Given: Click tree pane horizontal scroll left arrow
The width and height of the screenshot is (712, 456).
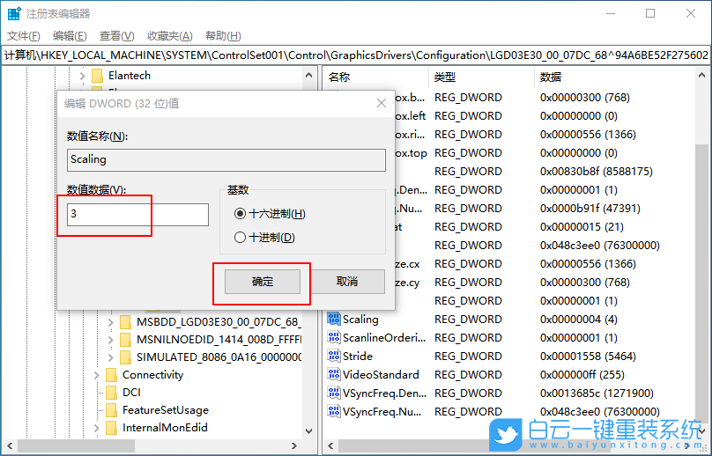Looking at the screenshot, I should (x=10, y=445).
